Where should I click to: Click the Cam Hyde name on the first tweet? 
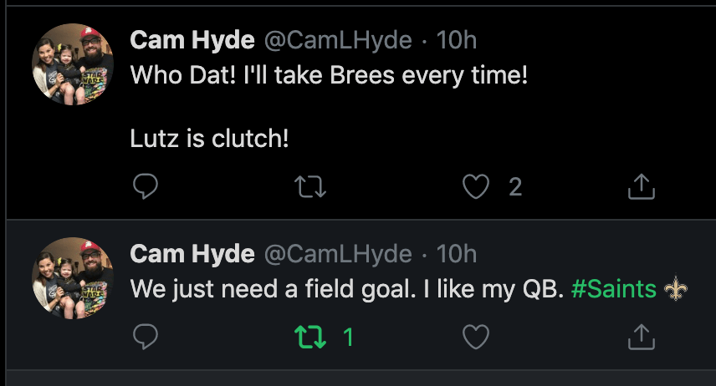192,39
